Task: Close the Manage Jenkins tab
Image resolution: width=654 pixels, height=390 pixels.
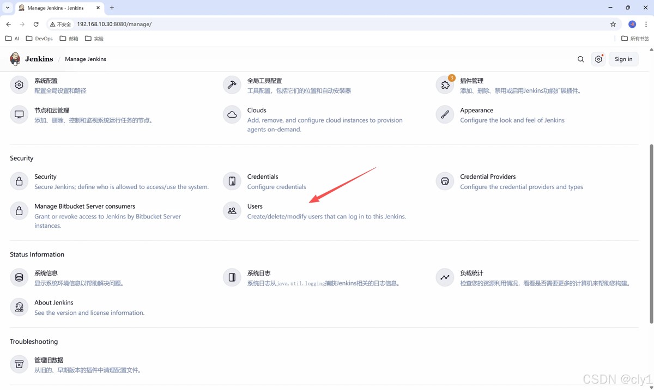Action: tap(98, 8)
